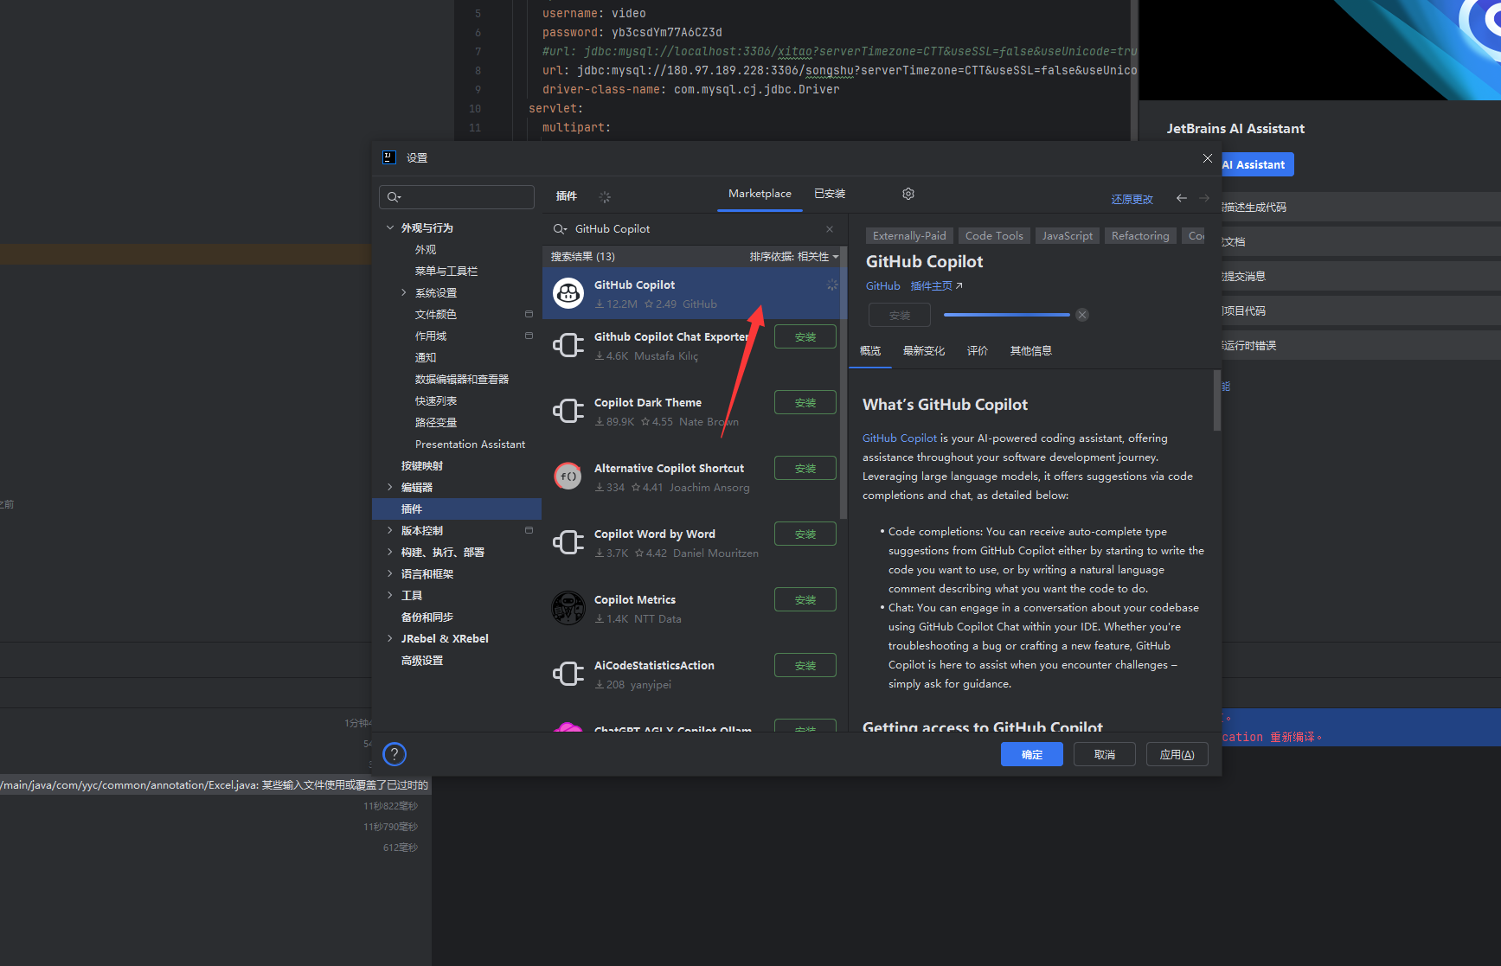Expand the 编辑器 settings node
1501x966 pixels.
pos(390,487)
